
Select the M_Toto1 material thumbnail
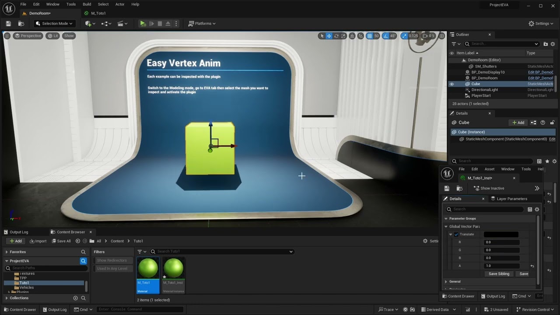coord(148,275)
